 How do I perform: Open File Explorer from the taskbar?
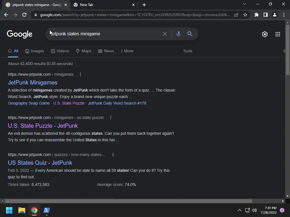tap(22, 210)
